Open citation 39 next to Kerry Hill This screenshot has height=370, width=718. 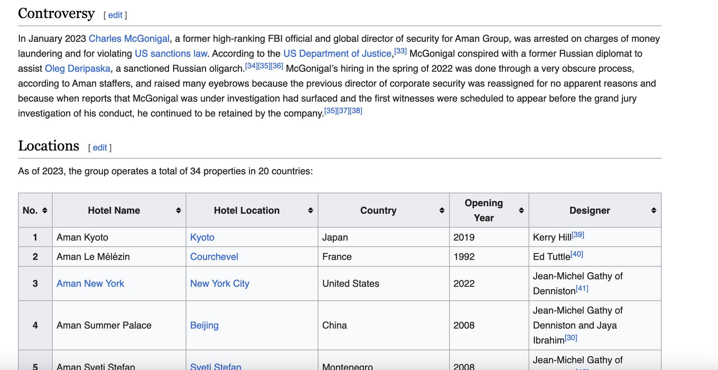pyautogui.click(x=578, y=235)
